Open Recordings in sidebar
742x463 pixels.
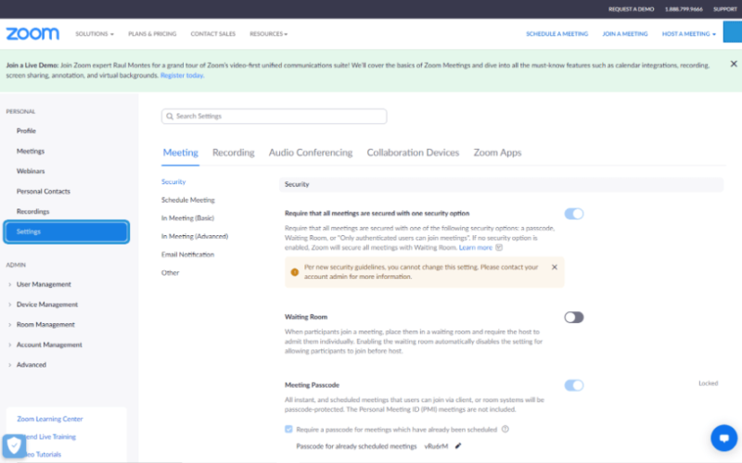[32, 212]
